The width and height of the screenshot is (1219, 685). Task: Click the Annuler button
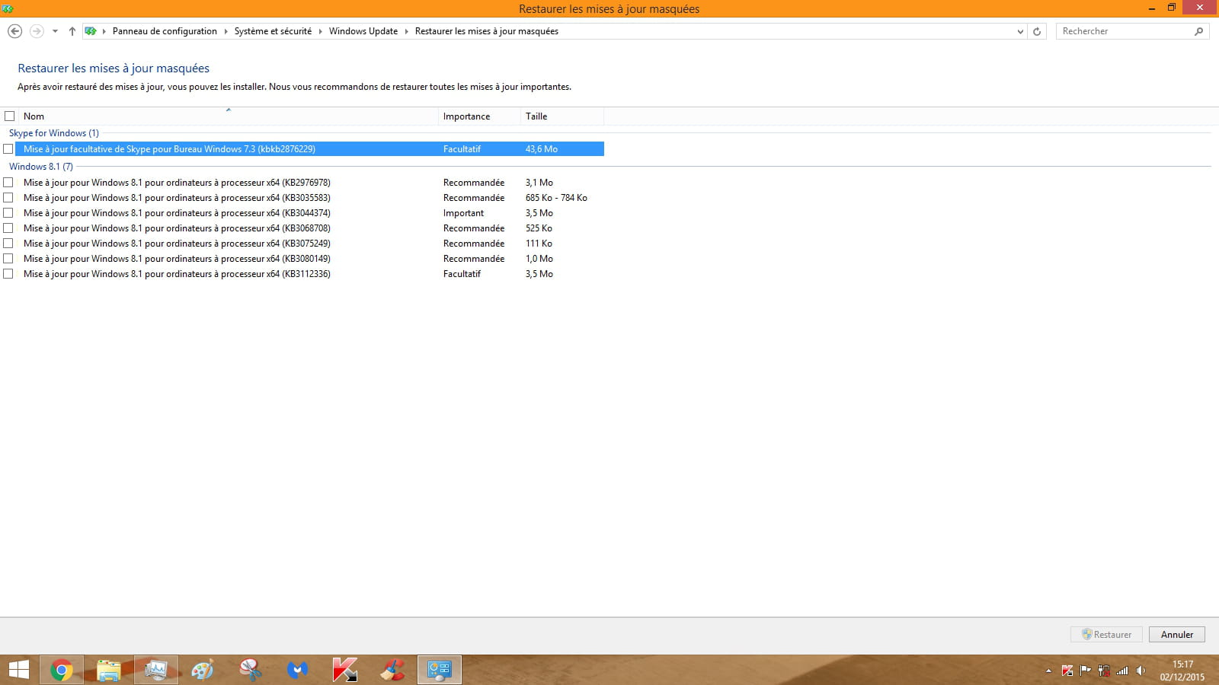pos(1177,635)
